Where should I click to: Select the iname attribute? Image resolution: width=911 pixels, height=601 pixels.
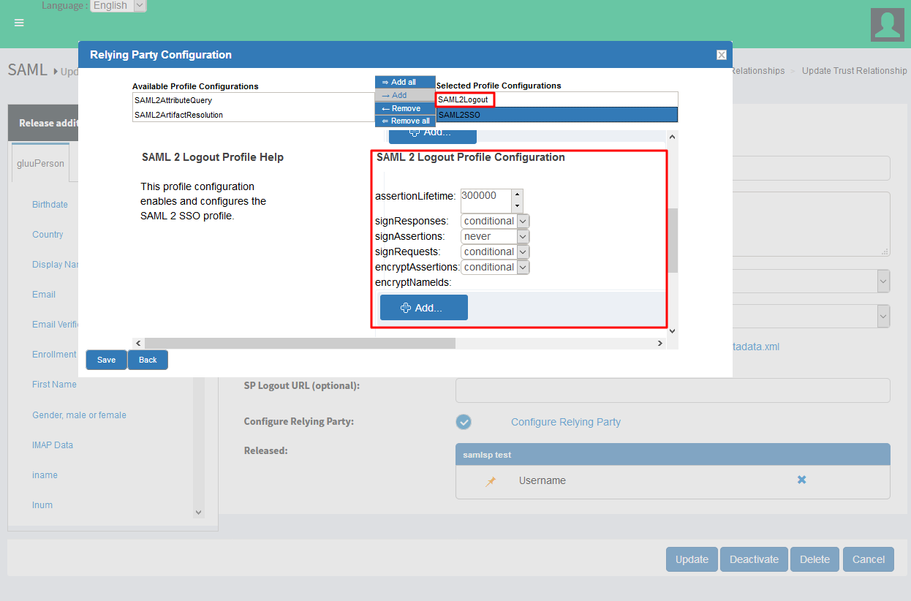point(45,475)
